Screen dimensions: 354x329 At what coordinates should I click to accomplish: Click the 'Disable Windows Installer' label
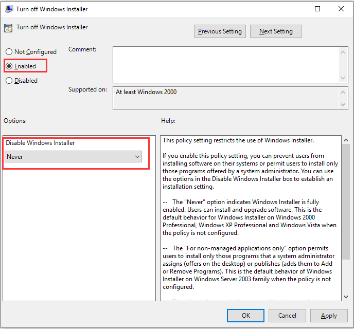pos(40,143)
